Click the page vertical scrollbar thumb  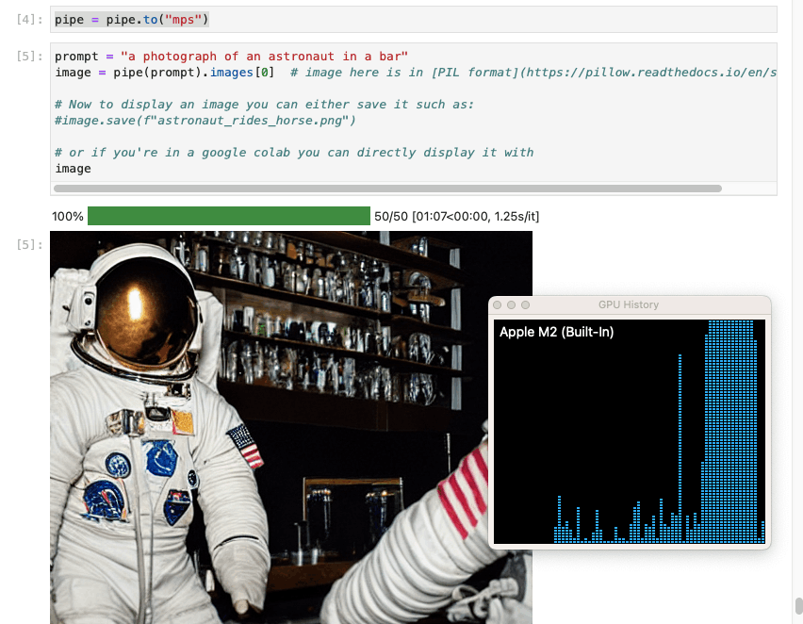(798, 605)
